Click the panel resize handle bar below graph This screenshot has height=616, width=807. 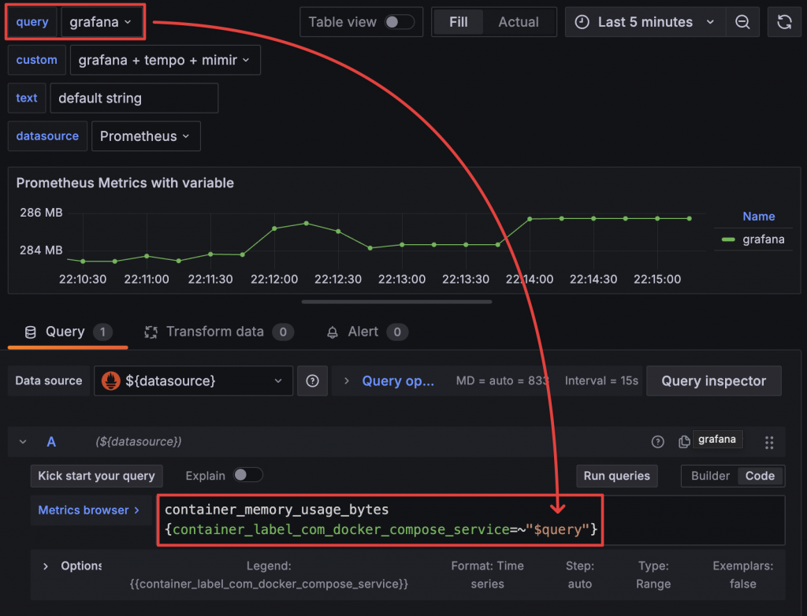(397, 302)
